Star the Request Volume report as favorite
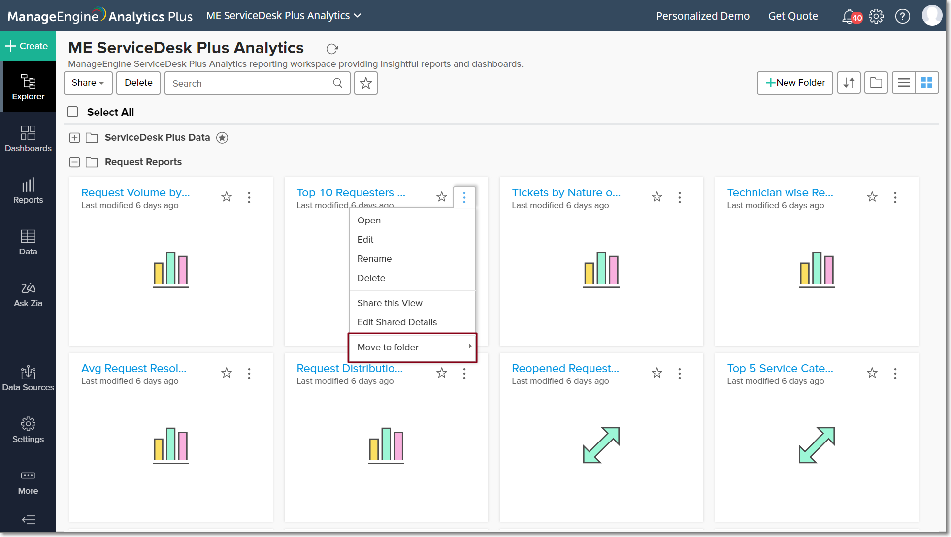This screenshot has height=537, width=951. 227,197
